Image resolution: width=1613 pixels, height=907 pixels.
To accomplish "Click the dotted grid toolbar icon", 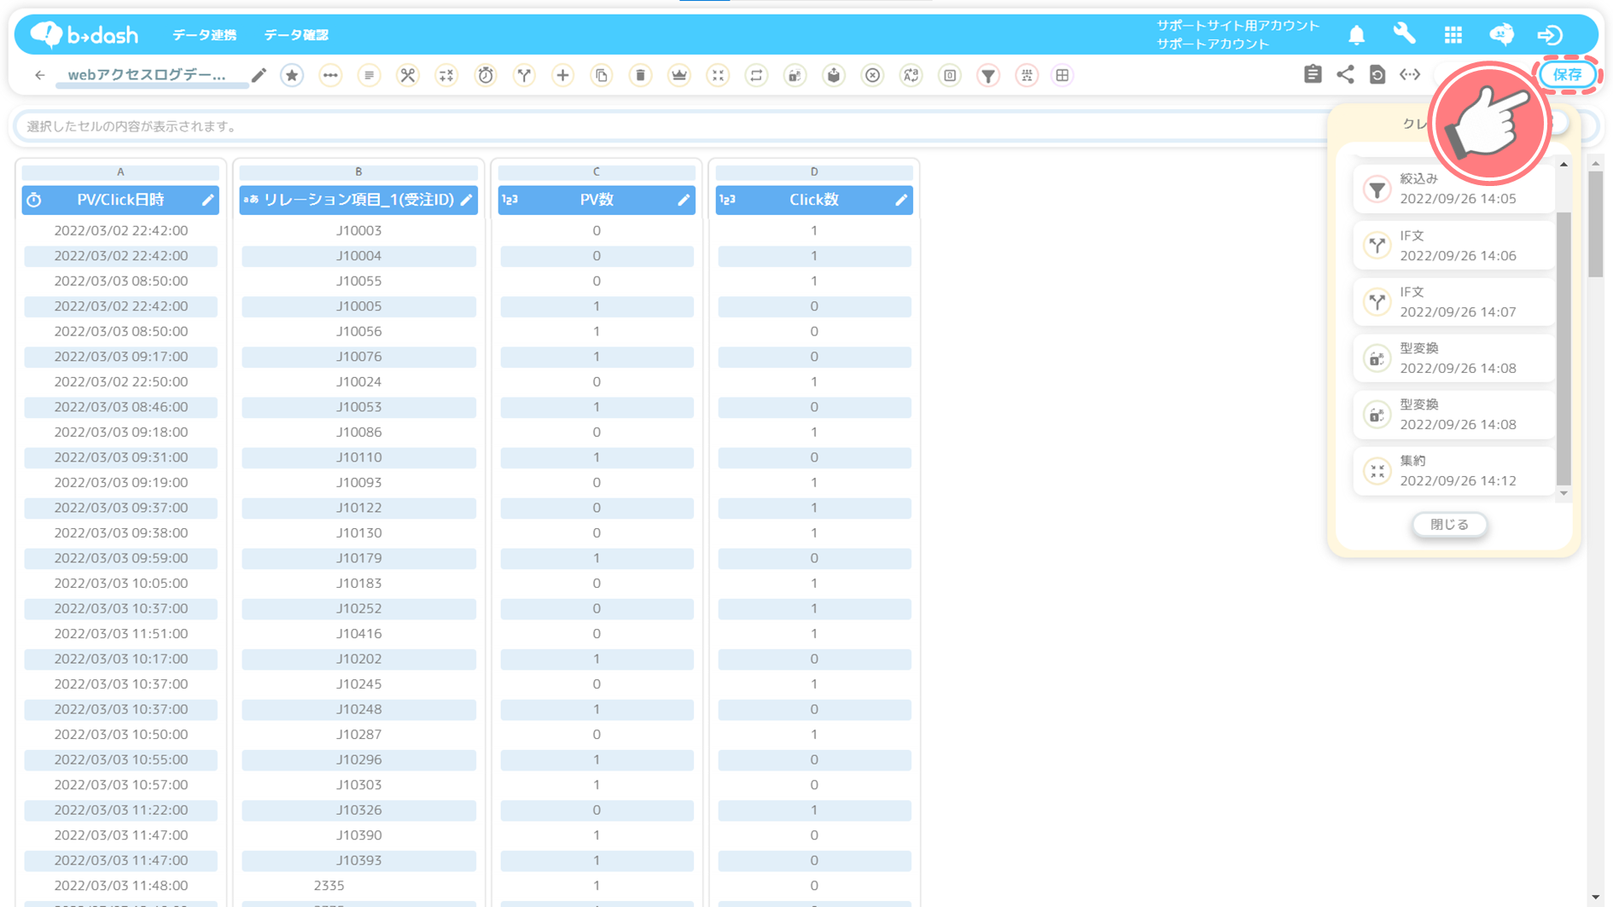I will click(1027, 75).
